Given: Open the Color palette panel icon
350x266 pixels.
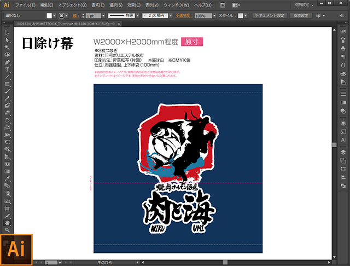Looking at the screenshot, I should click(x=343, y=73).
